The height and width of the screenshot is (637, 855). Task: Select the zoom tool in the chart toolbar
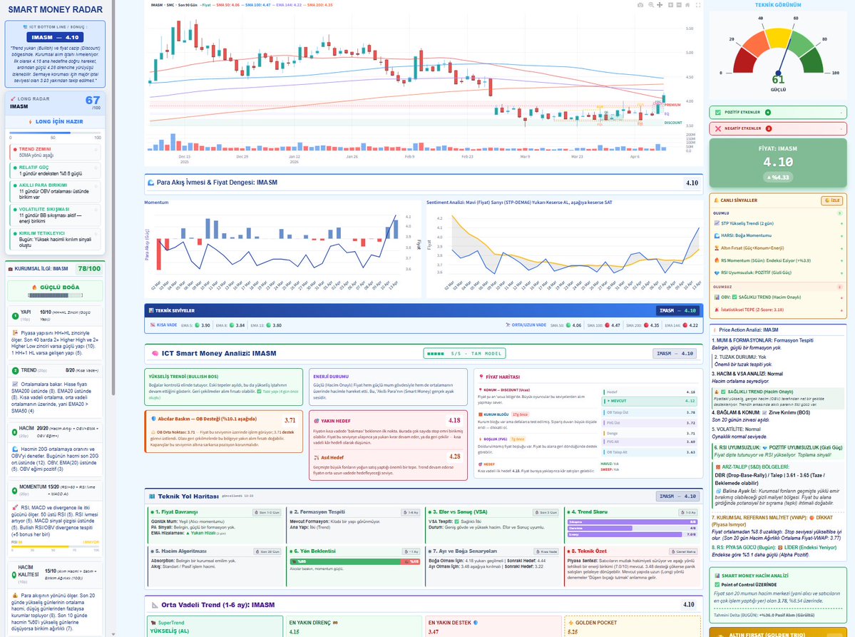click(650, 5)
